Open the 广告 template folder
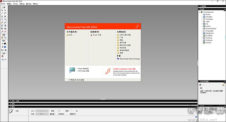The height and width of the screenshot is (122, 226). tap(120, 37)
